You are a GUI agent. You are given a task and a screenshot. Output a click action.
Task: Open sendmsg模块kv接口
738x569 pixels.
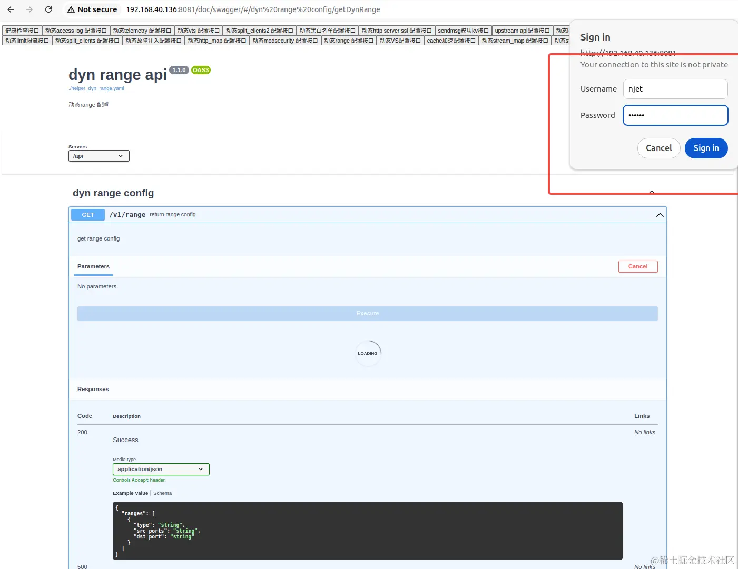(x=464, y=31)
